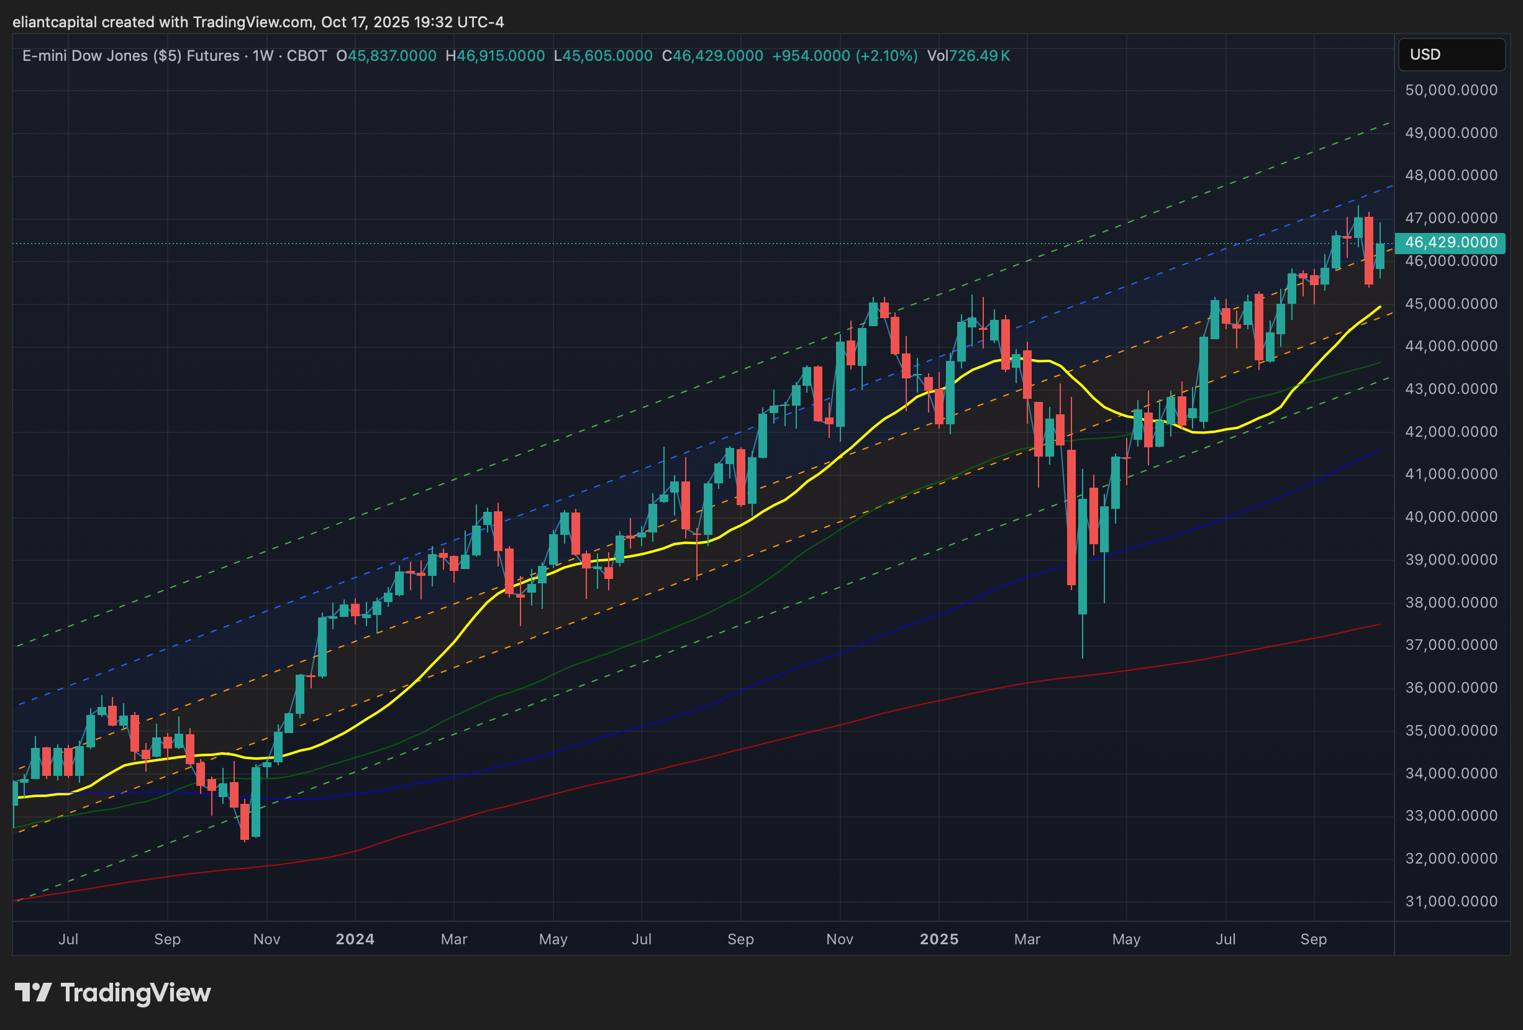The image size is (1523, 1030).
Task: Click the open value O45,837.0000
Action: pyautogui.click(x=386, y=56)
